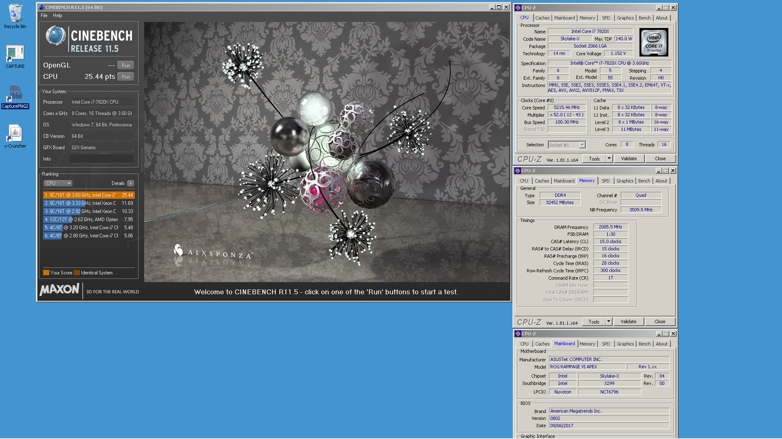This screenshot has width=782, height=439.
Task: Switch to Caches tab in top CPU-Z window
Action: (542, 18)
